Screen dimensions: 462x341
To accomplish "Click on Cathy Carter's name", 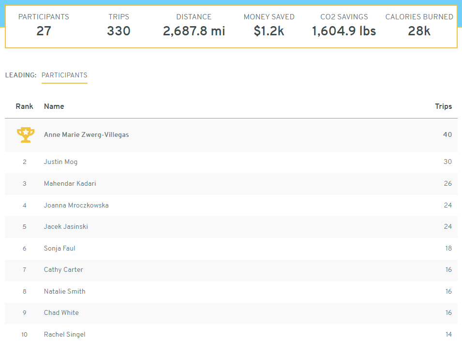I will [x=63, y=270].
